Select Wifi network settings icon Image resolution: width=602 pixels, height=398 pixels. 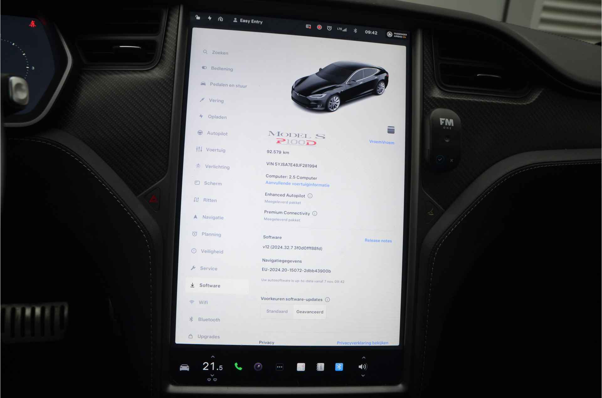199,302
